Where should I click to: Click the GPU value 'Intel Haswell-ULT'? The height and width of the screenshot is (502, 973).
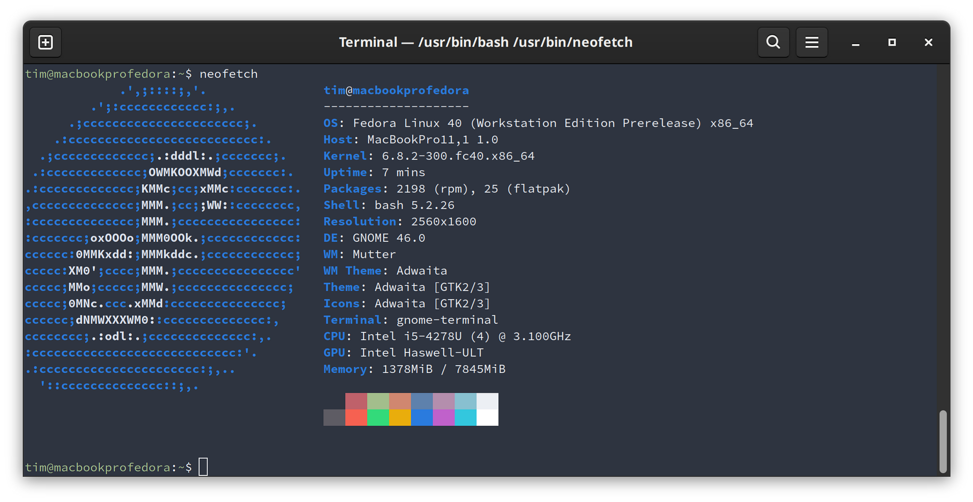click(421, 353)
